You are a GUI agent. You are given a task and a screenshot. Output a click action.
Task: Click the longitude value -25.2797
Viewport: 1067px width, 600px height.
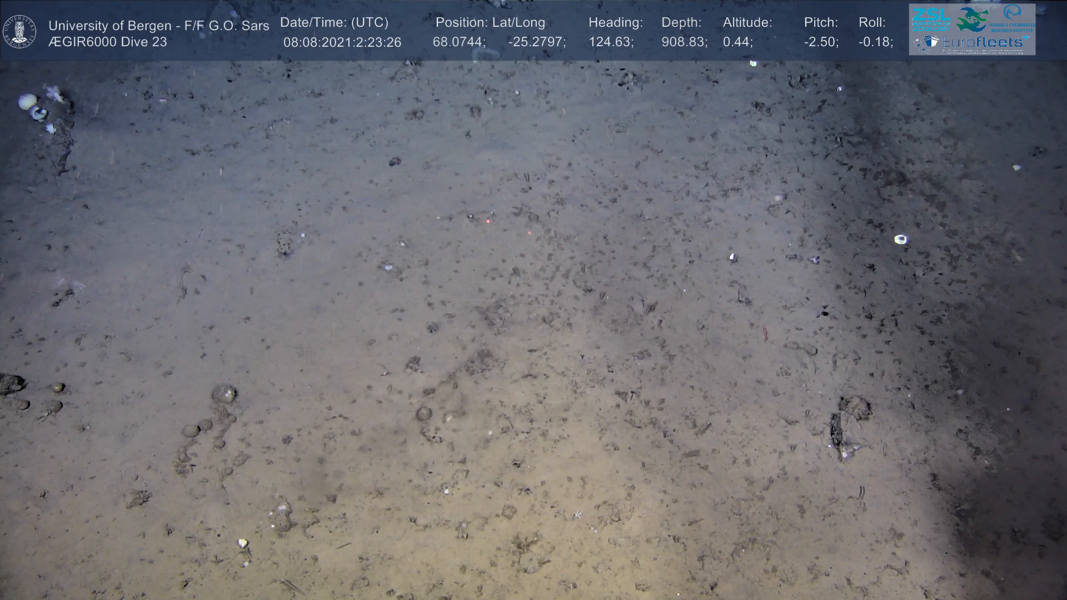(537, 42)
